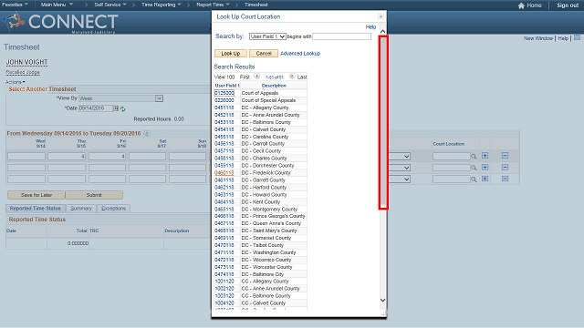Open Time Reporting breadcrumb menu

161,5
